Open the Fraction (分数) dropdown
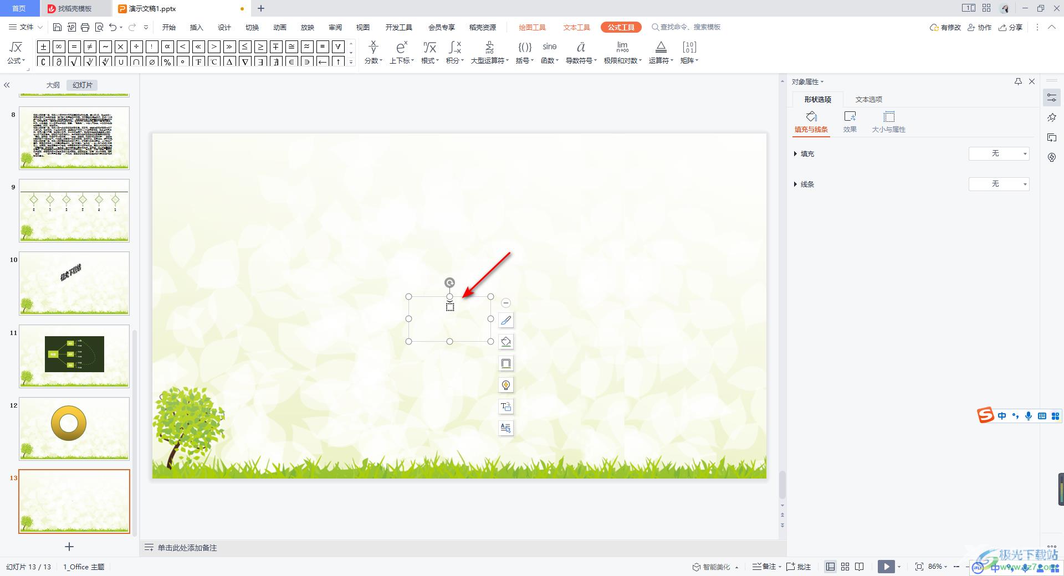The width and height of the screenshot is (1064, 576). 374,53
